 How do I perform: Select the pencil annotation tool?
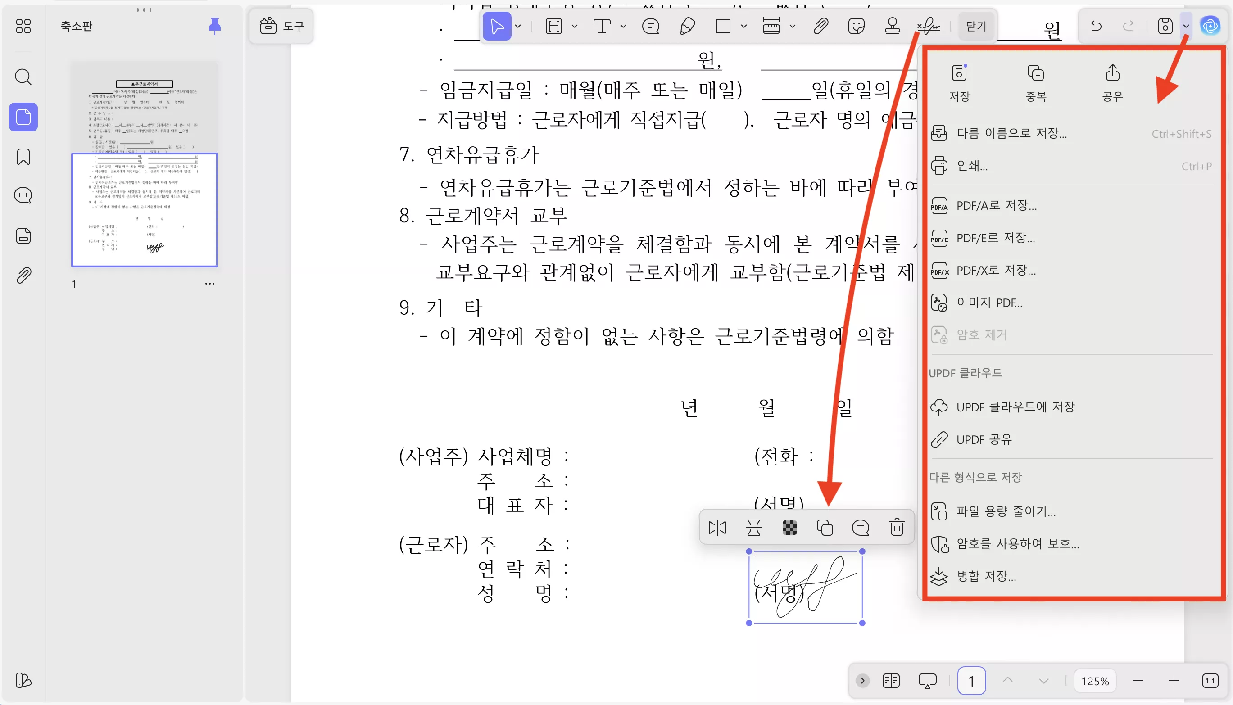687,27
